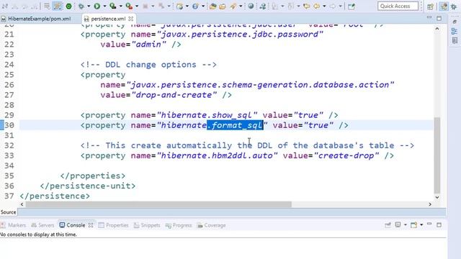The image size is (461, 259).
Task: Switch to the highlighted Java EE perspective
Action: click(x=444, y=6)
